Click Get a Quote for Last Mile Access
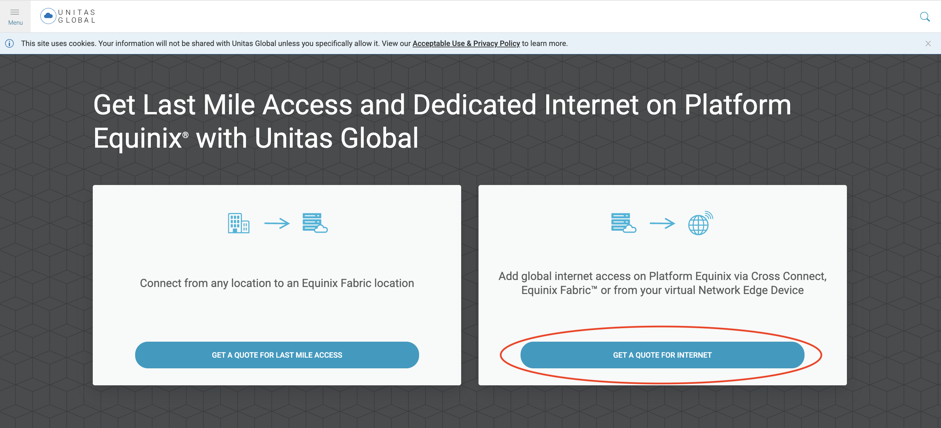 [x=277, y=355]
